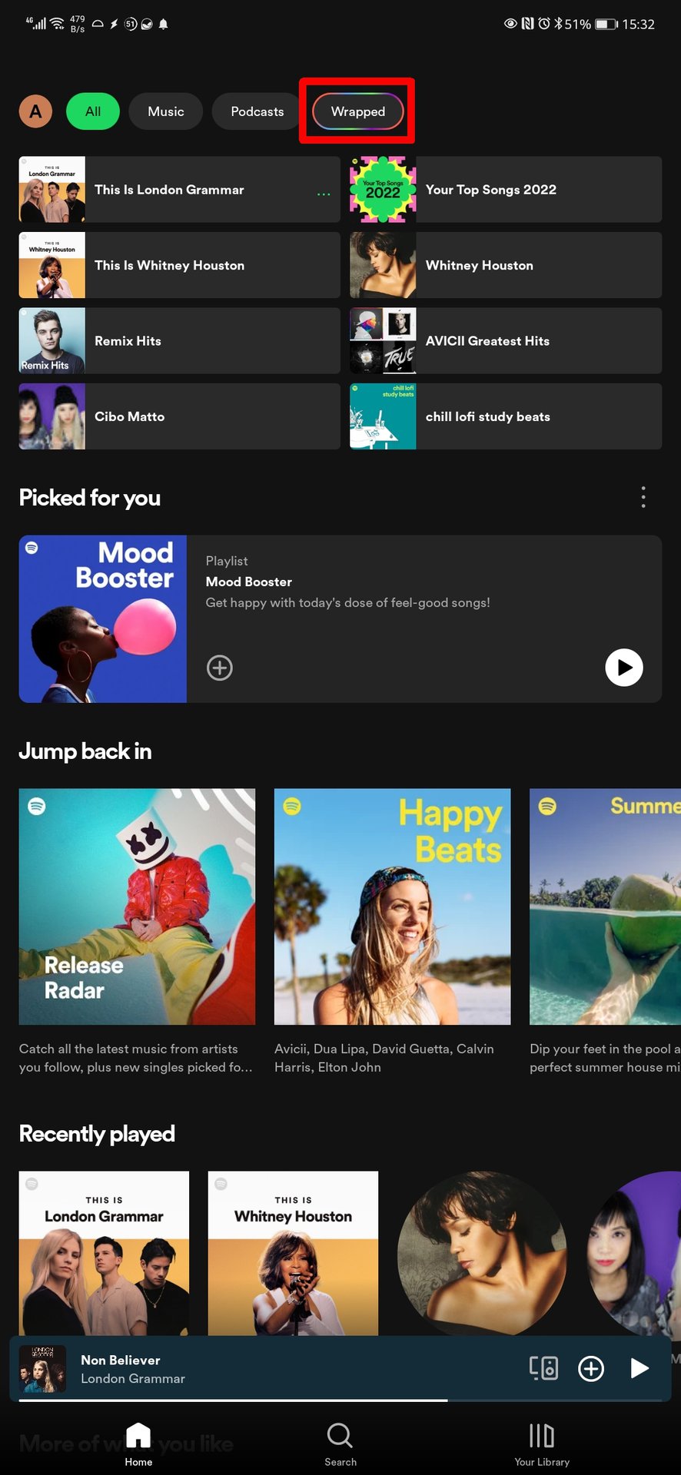Screen dimensions: 681x1475
Task: Open Picked for you three-dot menu
Action: pyautogui.click(x=643, y=497)
